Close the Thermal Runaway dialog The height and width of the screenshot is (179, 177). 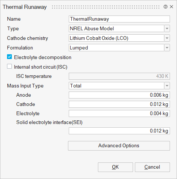pos(171,7)
